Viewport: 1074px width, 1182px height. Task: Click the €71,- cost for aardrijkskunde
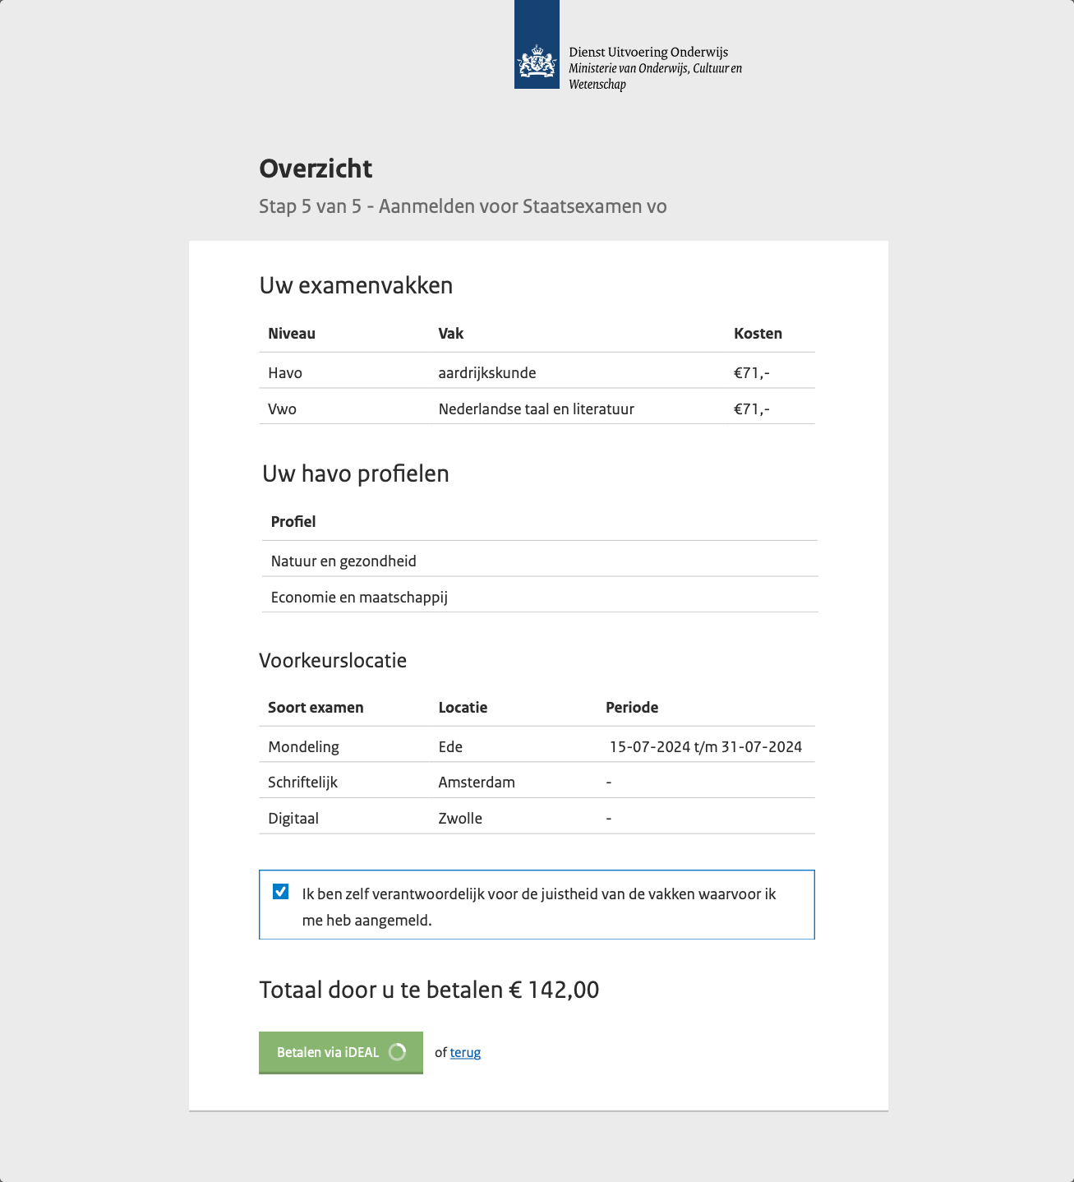(x=752, y=373)
